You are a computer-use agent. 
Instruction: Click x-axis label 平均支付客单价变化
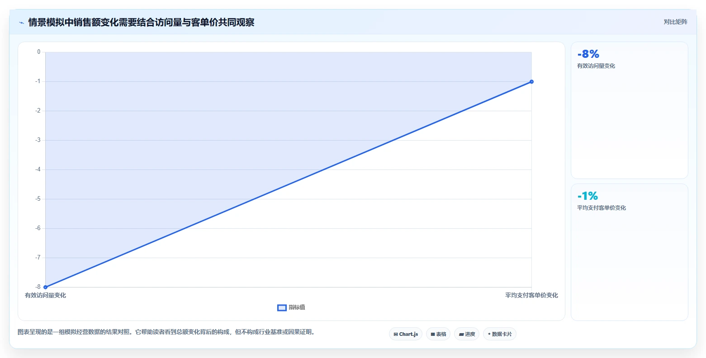point(531,296)
